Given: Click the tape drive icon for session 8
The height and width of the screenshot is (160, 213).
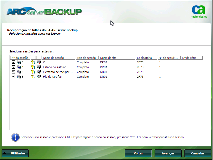Looking at the screenshot, I should 19,72.
